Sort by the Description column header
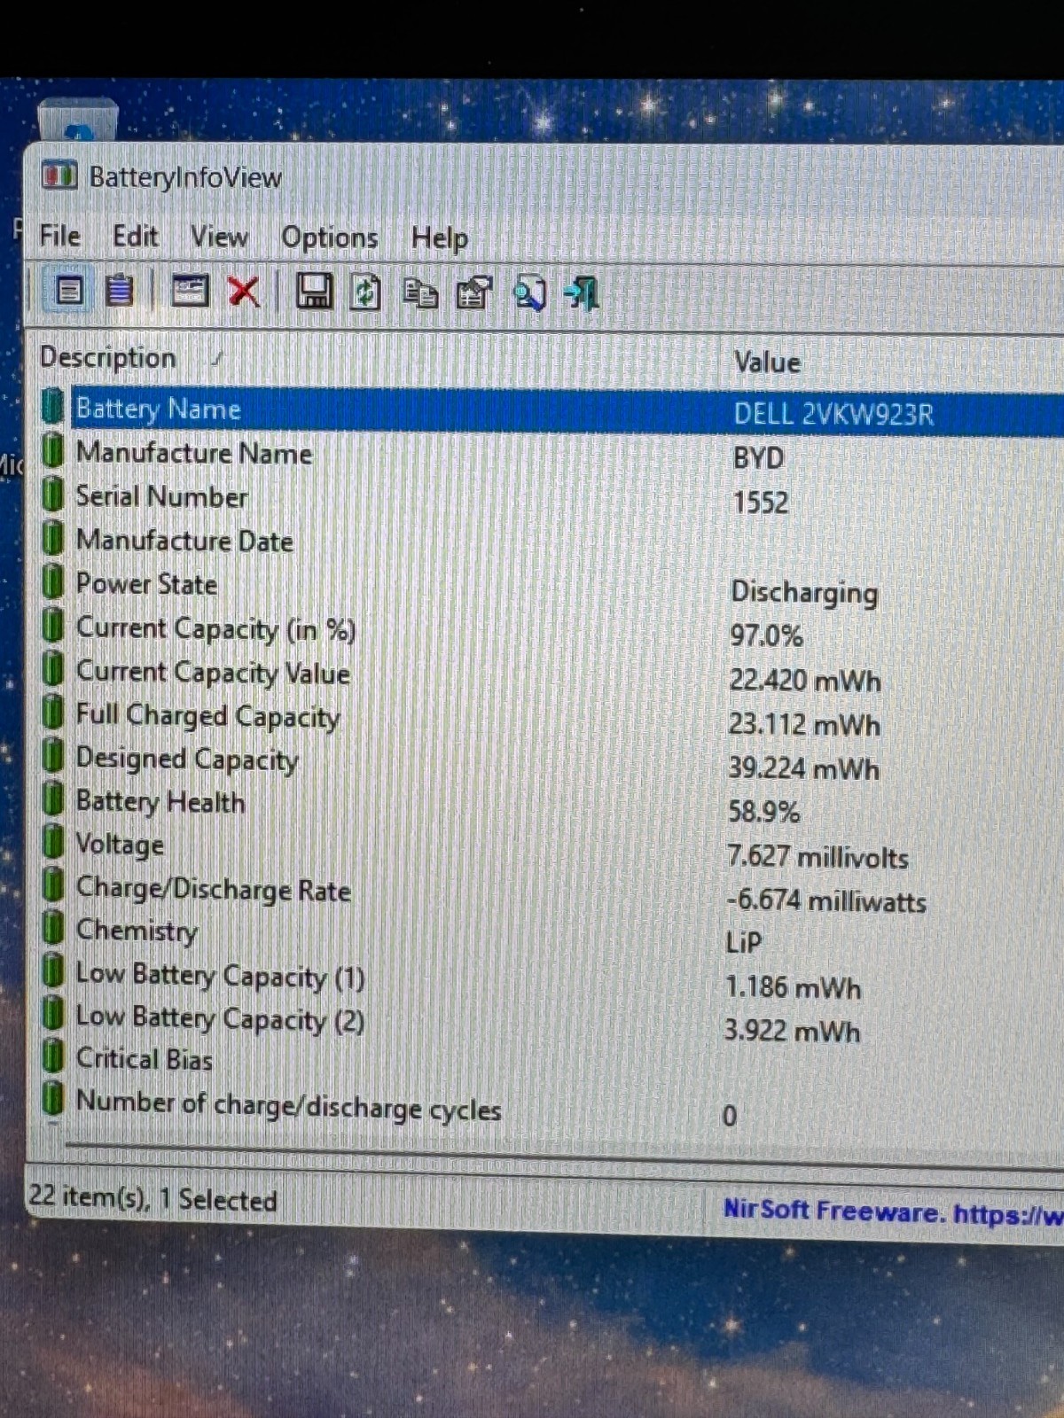Image resolution: width=1064 pixels, height=1418 pixels. click(x=108, y=357)
